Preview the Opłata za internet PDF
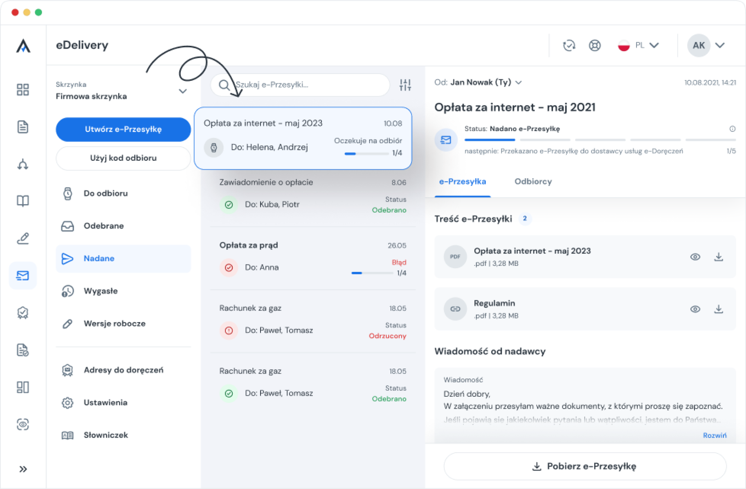The height and width of the screenshot is (489, 746). tap(695, 257)
